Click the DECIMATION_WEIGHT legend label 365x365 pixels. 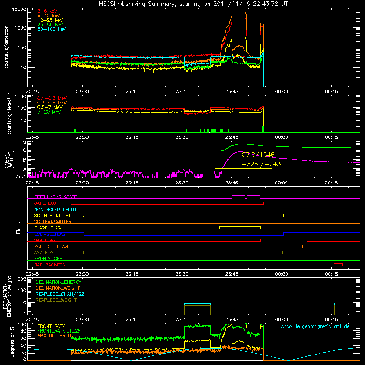coord(58,288)
